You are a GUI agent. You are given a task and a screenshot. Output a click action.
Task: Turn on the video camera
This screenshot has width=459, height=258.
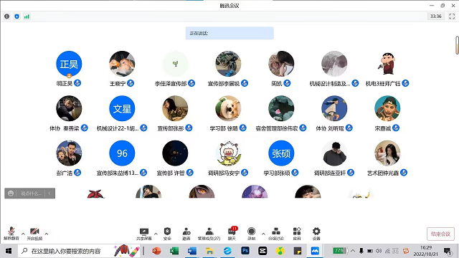[x=34, y=234]
